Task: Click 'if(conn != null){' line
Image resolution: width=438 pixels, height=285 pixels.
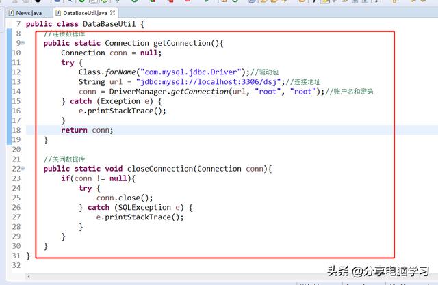Action: [98, 178]
